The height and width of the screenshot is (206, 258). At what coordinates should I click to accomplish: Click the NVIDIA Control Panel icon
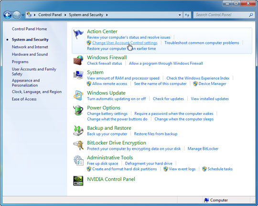pos(78,181)
